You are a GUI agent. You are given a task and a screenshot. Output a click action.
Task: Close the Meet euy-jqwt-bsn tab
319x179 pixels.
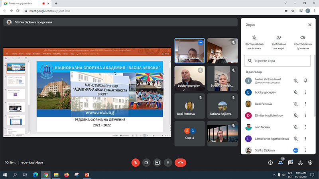[48, 4]
